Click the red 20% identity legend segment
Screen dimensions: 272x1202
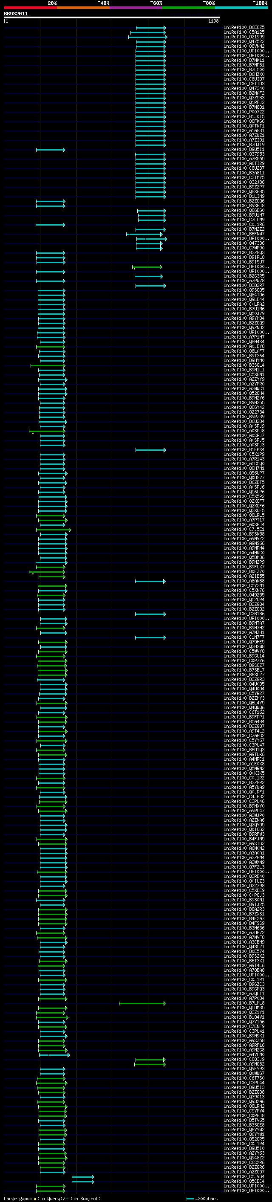[x=30, y=8]
